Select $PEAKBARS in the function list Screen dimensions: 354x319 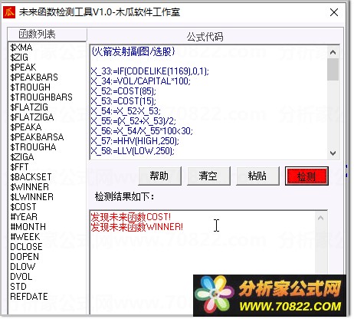tap(34, 77)
